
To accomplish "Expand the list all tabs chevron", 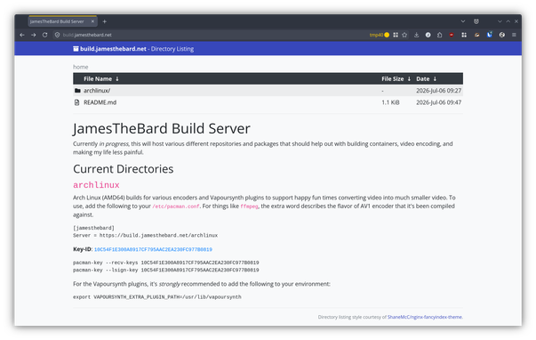I will pyautogui.click(x=463, y=21).
